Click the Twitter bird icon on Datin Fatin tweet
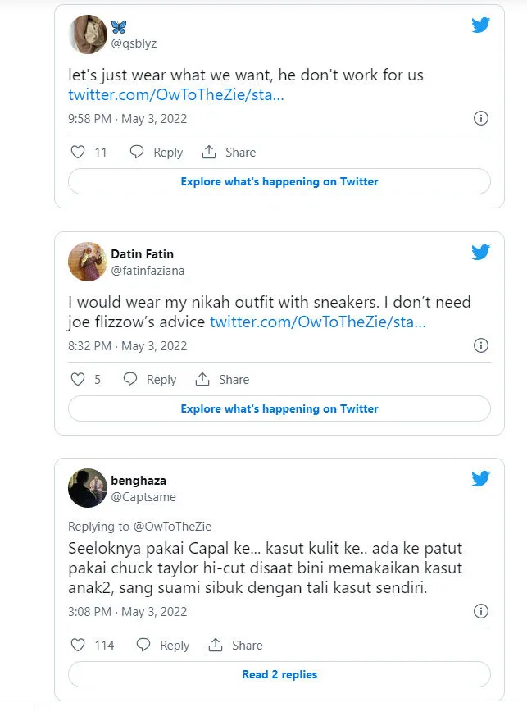The height and width of the screenshot is (712, 527). (x=480, y=253)
